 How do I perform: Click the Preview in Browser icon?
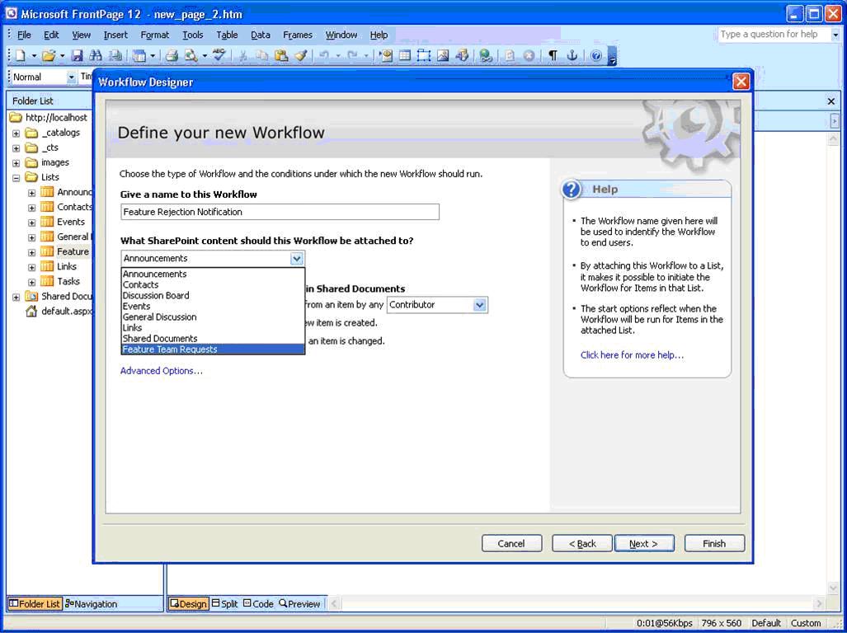(x=191, y=55)
